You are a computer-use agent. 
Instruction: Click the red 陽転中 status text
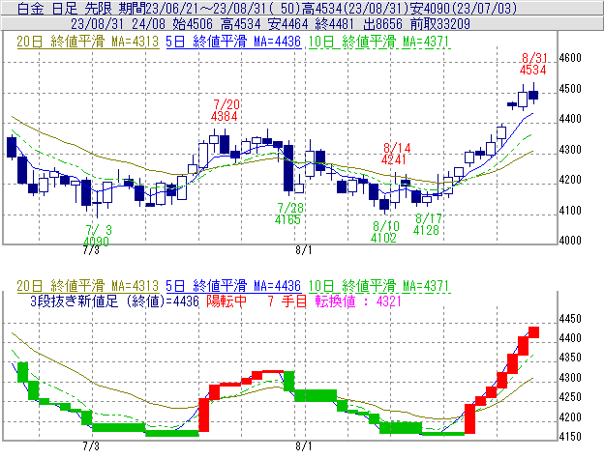pos(226,301)
